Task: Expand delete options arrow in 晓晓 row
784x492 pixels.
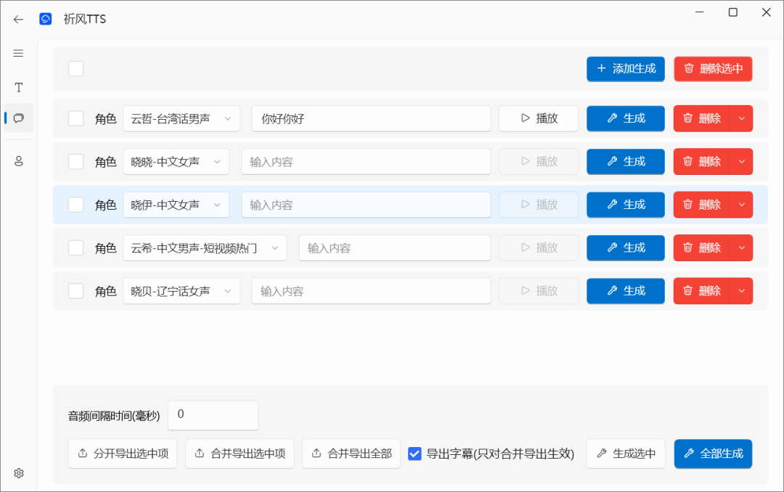Action: tap(741, 162)
